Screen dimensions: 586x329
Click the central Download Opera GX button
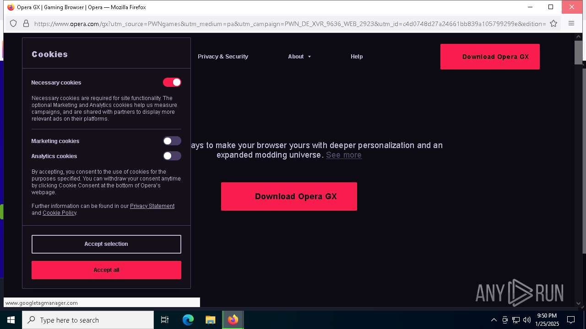coord(289,196)
